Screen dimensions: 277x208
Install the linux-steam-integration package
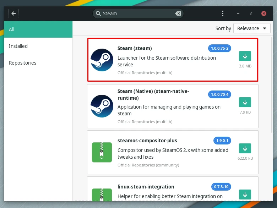[x=245, y=195]
